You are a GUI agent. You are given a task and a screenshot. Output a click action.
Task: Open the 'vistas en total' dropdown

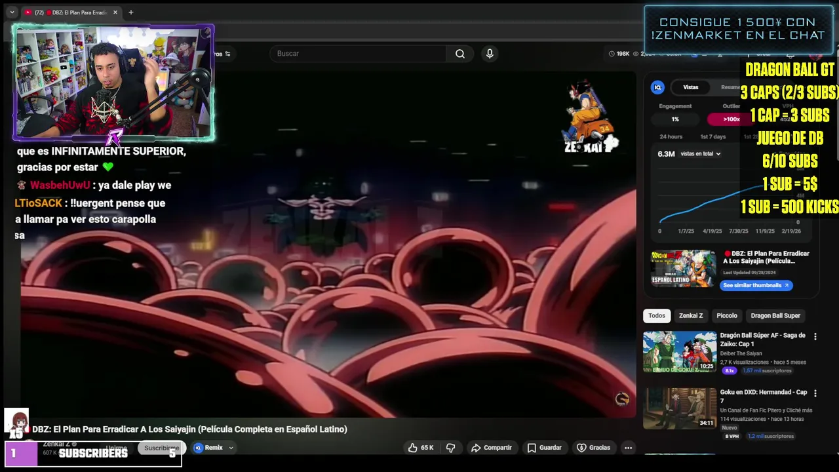tap(701, 154)
